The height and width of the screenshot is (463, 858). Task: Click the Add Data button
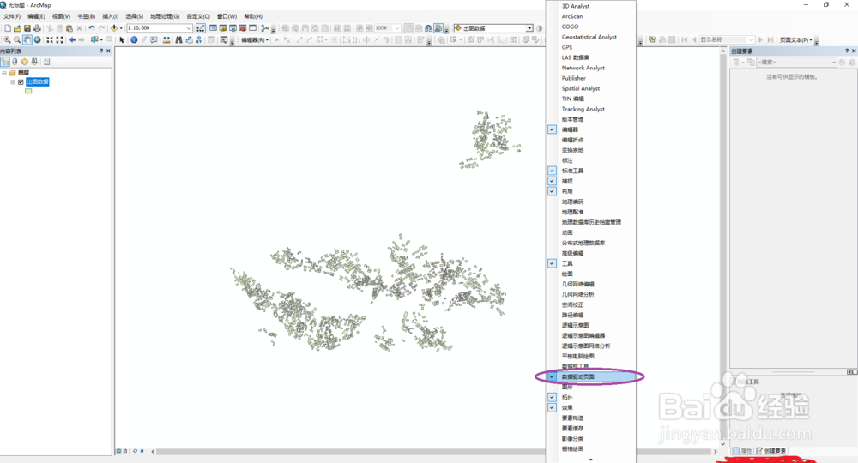(114, 28)
